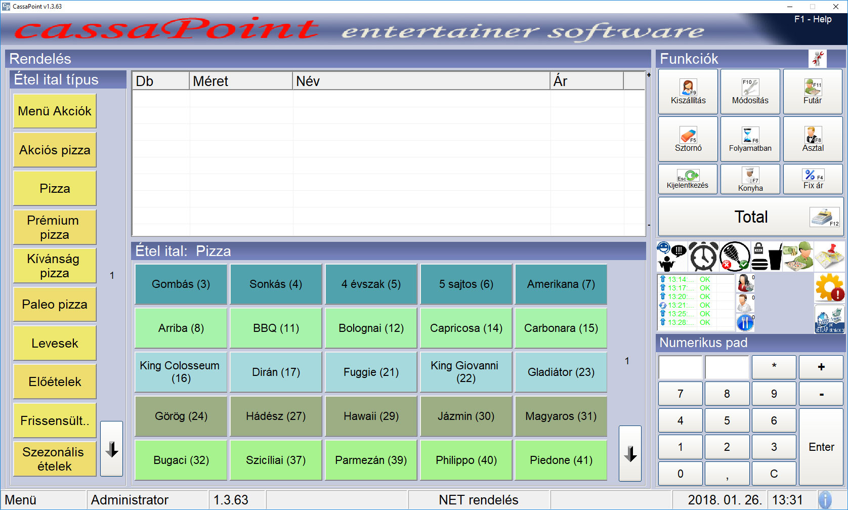Click the blue info icon in status bar
848x510 pixels.
[825, 500]
